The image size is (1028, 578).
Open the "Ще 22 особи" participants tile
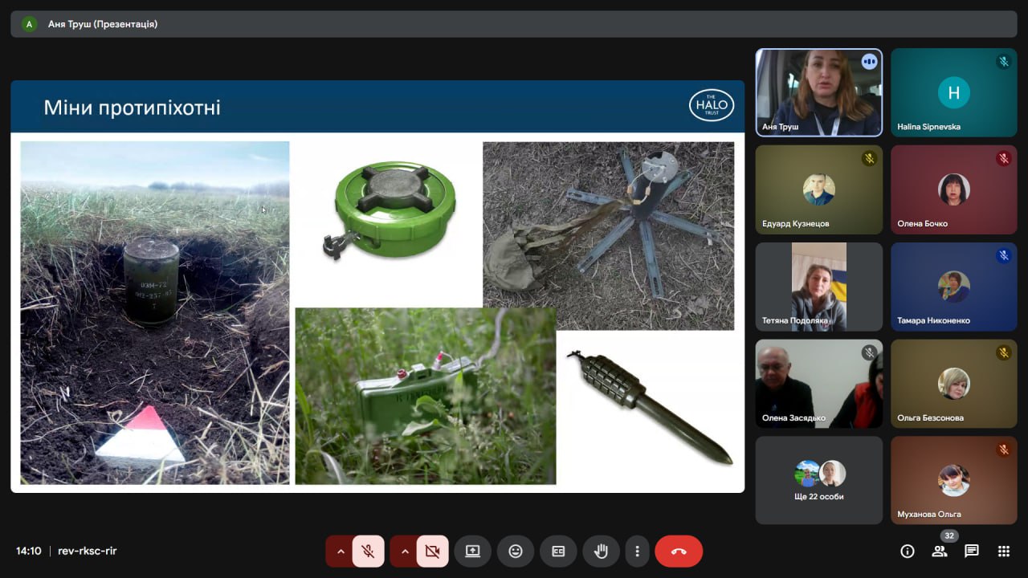pyautogui.click(x=818, y=480)
